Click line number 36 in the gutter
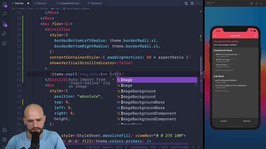266x149 pixels. (x=19, y=41)
